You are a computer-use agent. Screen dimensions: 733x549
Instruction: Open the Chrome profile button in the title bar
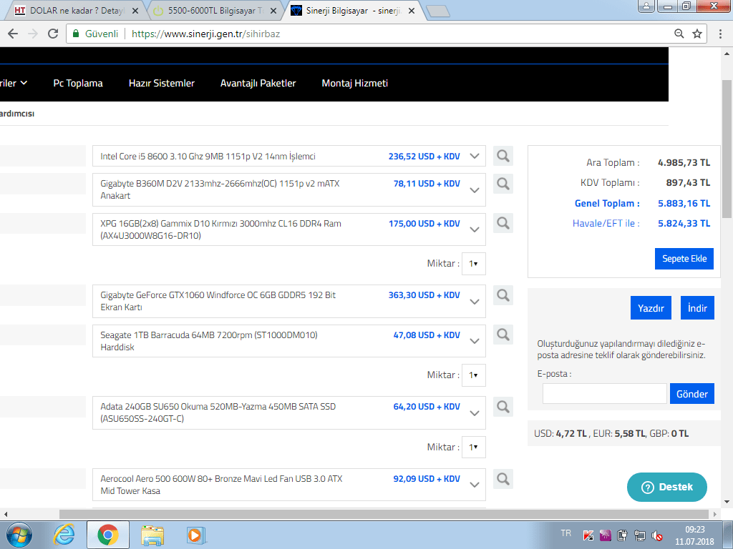tap(646, 6)
